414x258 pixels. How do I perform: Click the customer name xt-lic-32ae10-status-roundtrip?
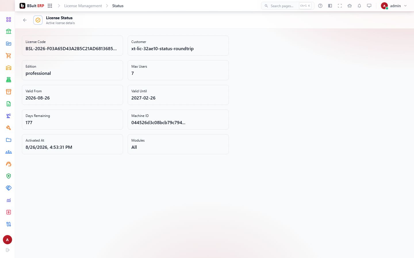[162, 49]
